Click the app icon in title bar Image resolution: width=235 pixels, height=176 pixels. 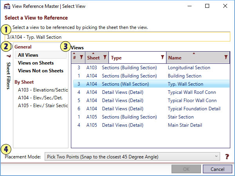click(x=7, y=6)
